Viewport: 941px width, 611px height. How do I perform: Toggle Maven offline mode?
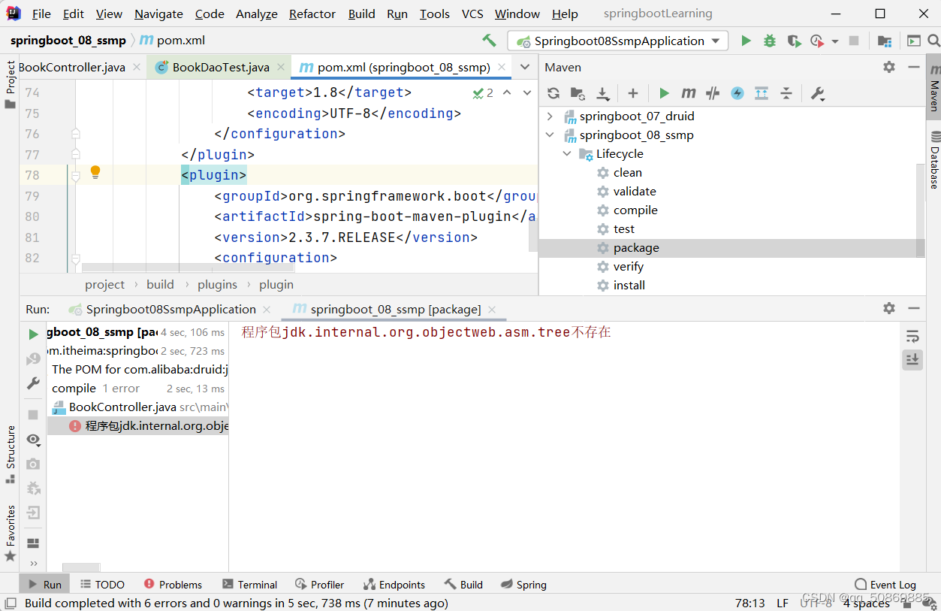[737, 93]
